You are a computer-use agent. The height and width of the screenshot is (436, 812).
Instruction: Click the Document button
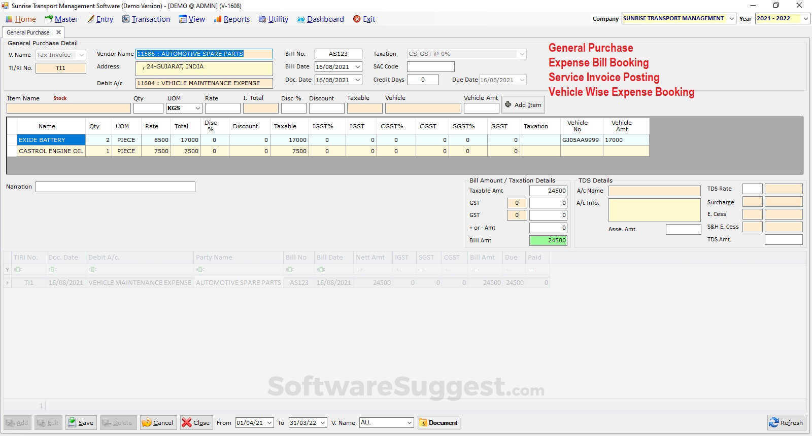tap(439, 422)
